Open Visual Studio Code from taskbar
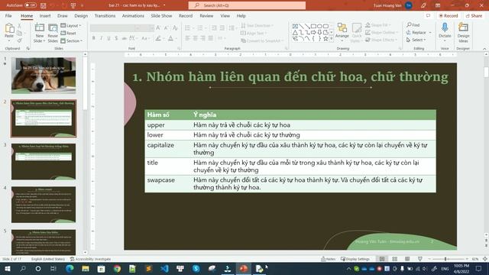This screenshot has width=489, height=275. coord(164,268)
